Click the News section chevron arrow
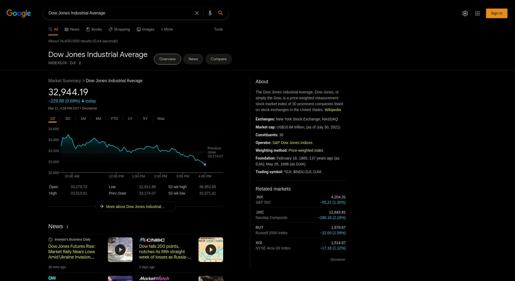Image resolution: width=515 pixels, height=281 pixels. pos(67,227)
